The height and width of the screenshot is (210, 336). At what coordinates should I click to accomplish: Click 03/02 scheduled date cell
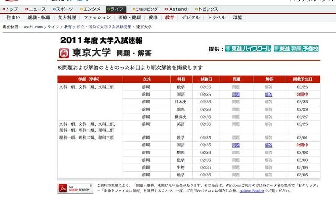302,153
